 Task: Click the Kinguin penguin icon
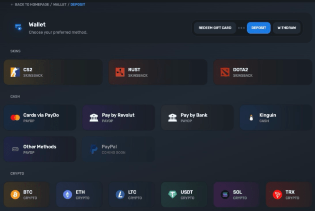tap(251, 118)
